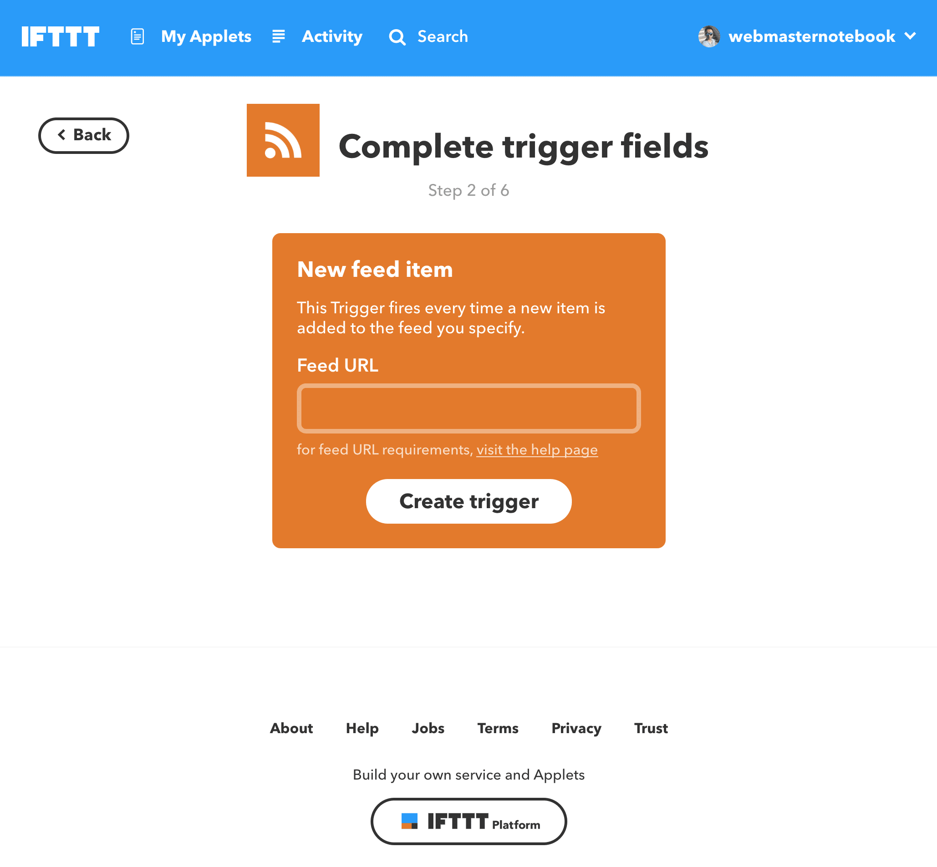This screenshot has width=937, height=867.
Task: Click the Activity menu item
Action: coord(331,36)
